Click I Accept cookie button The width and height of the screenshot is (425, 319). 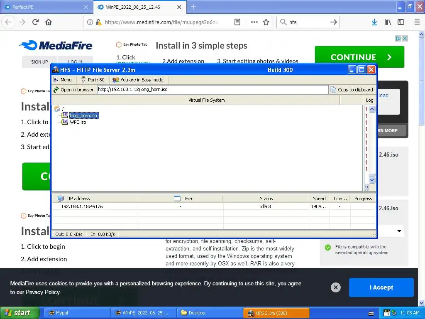point(381,287)
